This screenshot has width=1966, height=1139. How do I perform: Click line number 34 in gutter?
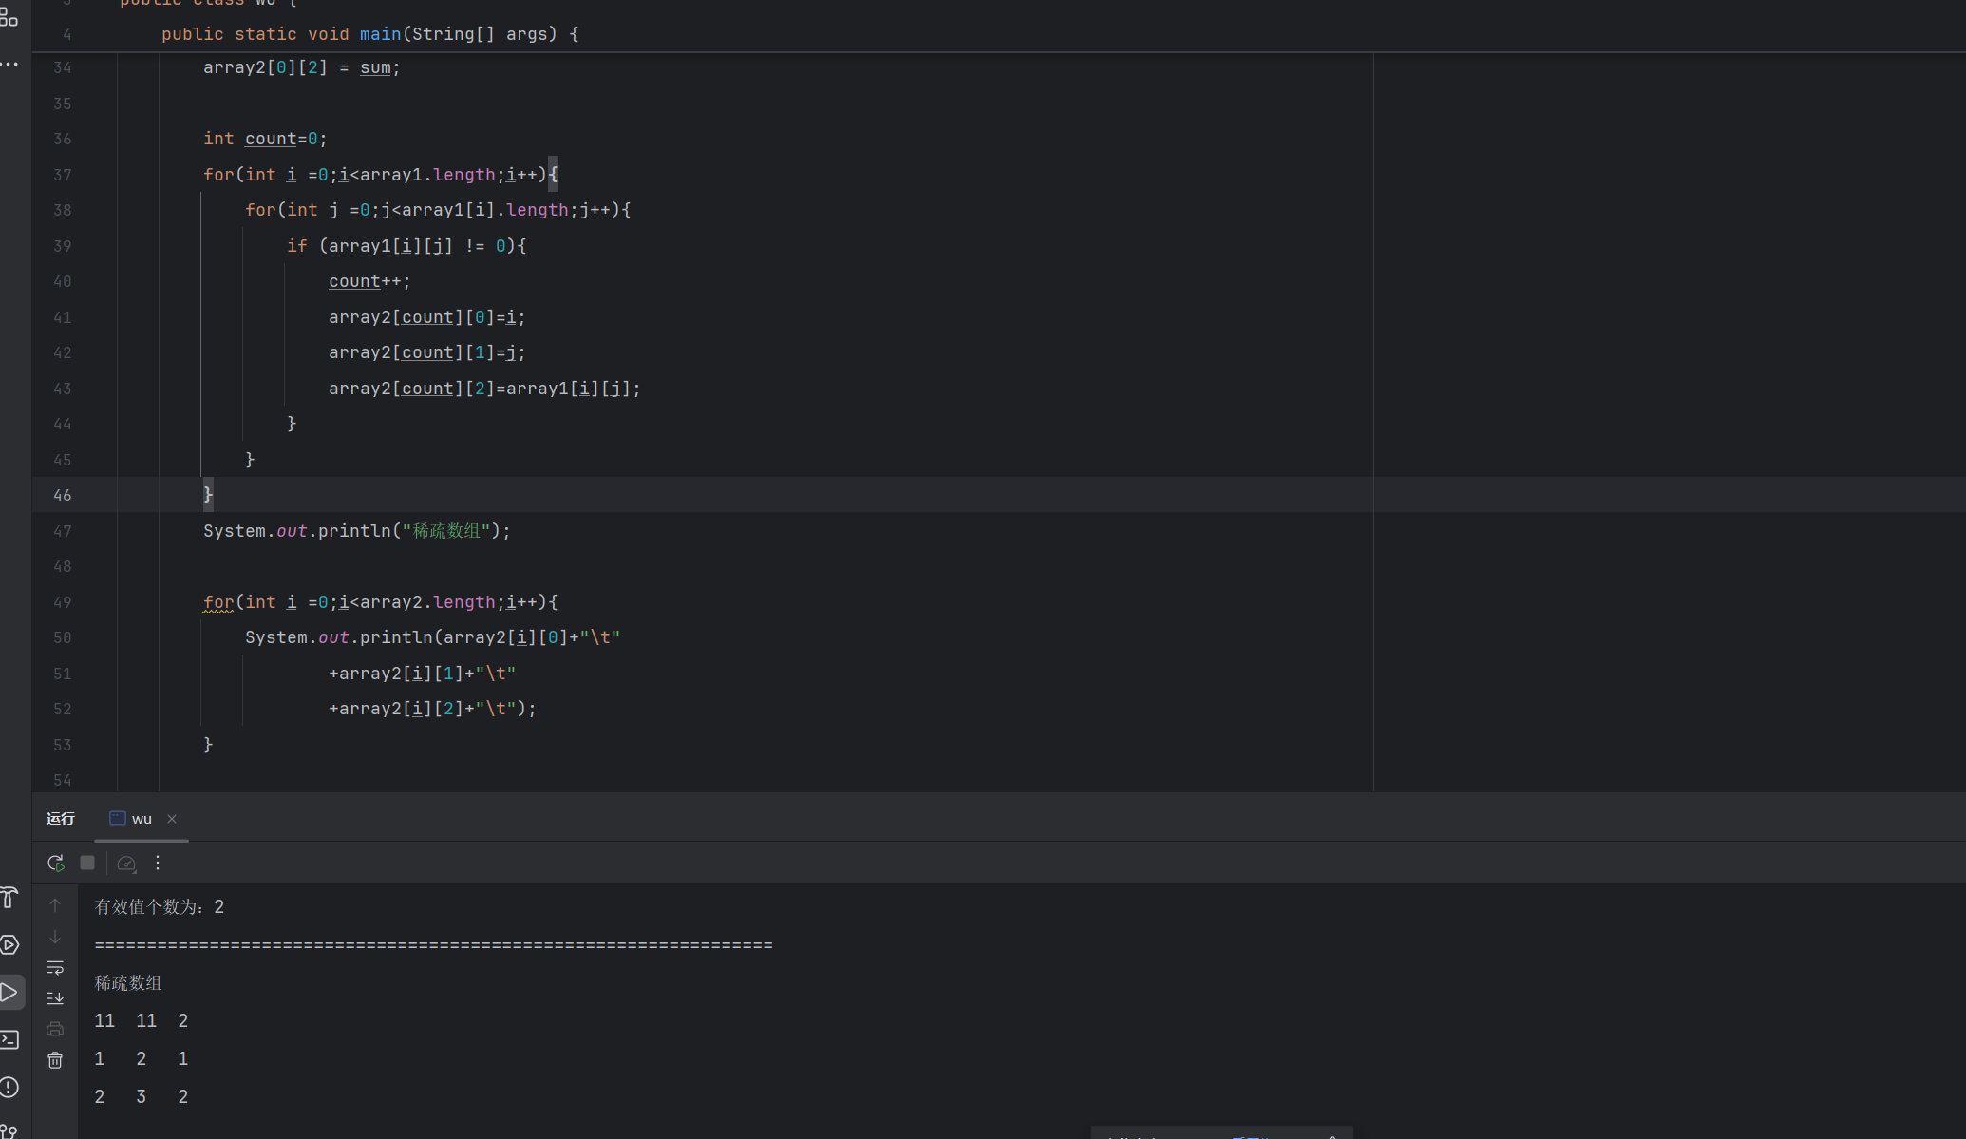[63, 67]
